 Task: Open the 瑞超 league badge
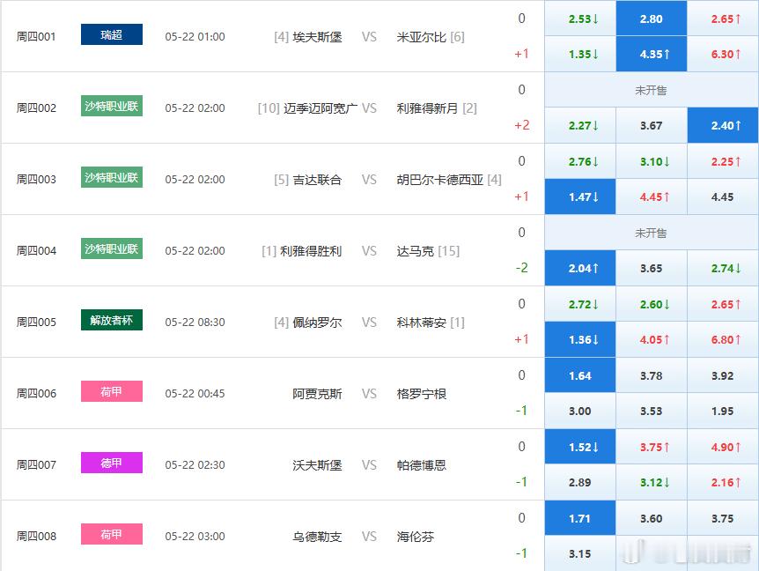(x=112, y=34)
